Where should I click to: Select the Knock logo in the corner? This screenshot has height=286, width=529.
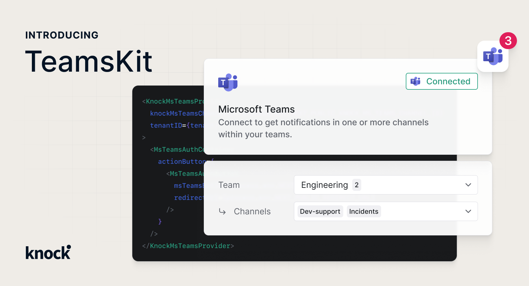(47, 252)
